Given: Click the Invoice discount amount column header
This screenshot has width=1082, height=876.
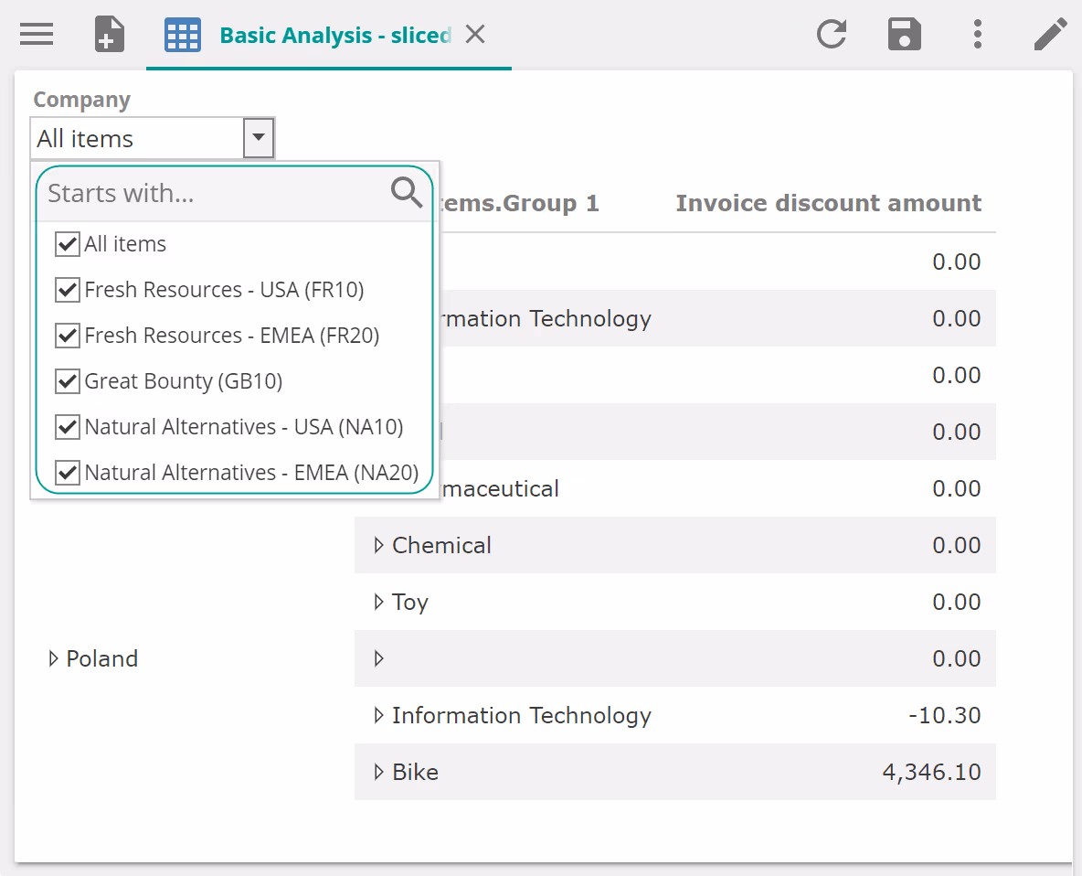Looking at the screenshot, I should pyautogui.click(x=828, y=203).
